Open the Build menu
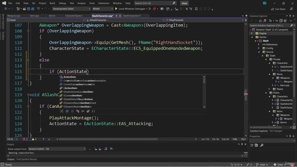This screenshot has height=167, width=297. click(x=52, y=3)
